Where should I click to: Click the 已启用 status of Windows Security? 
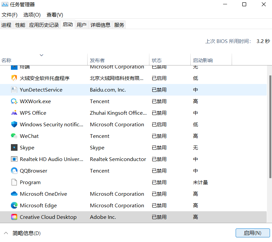point(159,125)
